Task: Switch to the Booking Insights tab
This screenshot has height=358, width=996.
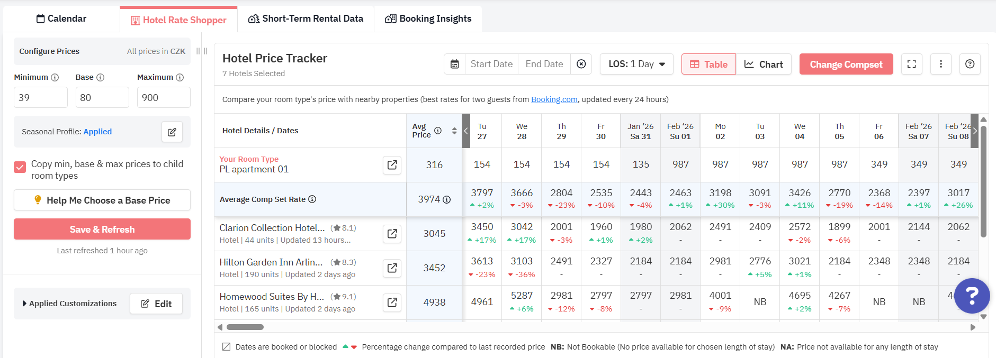Action: pos(428,19)
